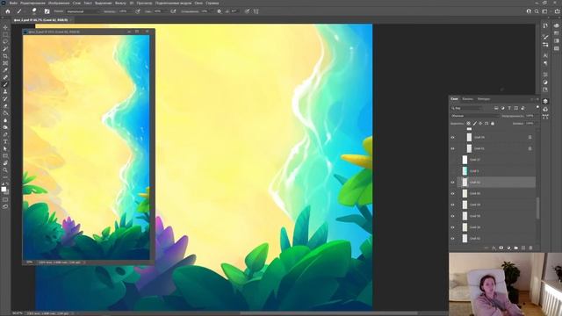This screenshot has height=316, width=562.
Task: Switch to the Каналы tab
Action: point(467,99)
